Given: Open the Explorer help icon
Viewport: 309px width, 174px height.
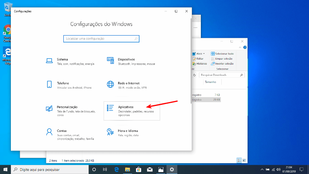Looking at the screenshot, I should click(x=245, y=47).
